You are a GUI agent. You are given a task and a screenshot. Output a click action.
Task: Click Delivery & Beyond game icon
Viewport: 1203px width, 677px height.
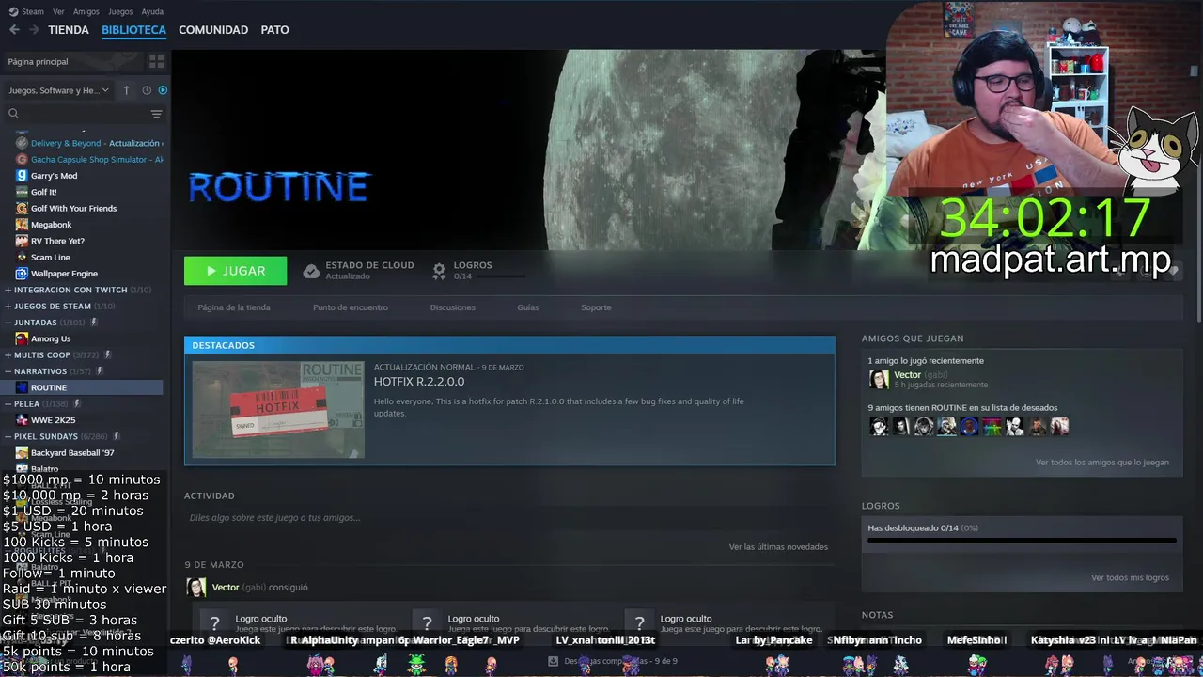click(x=22, y=143)
